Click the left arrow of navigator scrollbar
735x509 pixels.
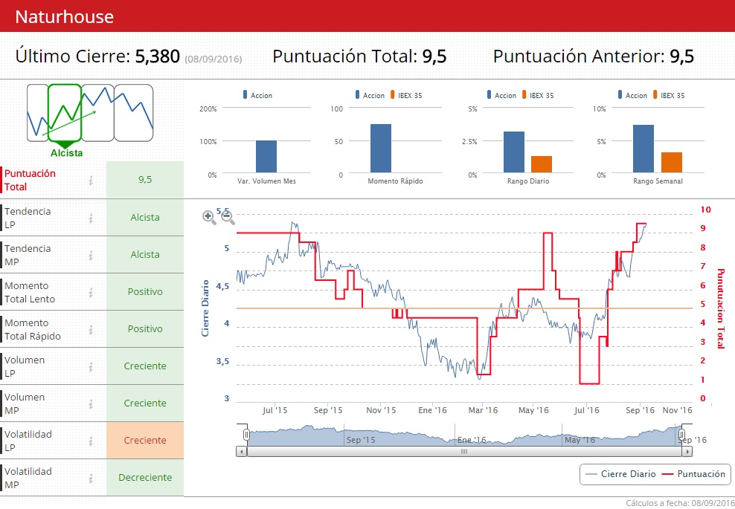[242, 452]
